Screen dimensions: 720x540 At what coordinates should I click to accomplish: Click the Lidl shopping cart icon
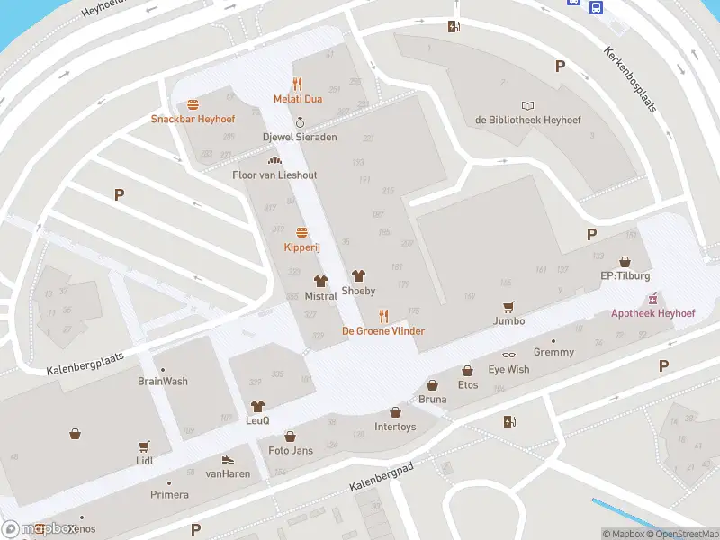click(x=144, y=445)
